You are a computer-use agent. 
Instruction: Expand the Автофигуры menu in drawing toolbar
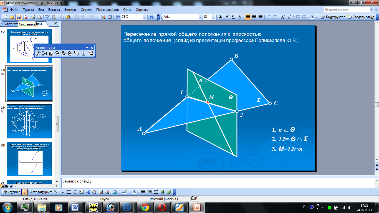coord(41,192)
